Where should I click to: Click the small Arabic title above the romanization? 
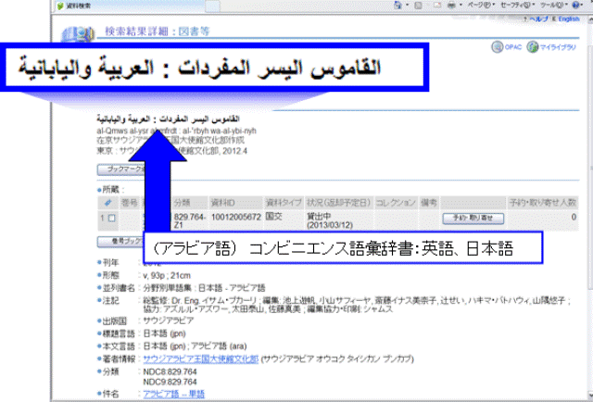(168, 119)
